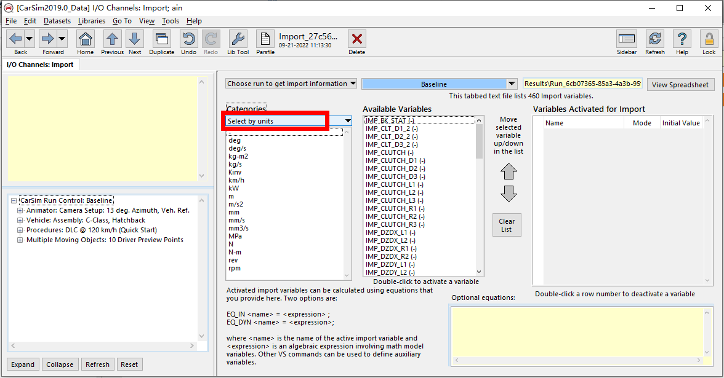Select variable IMP_CLUTCH (-) in list
Viewport: 724px width, 378px height.
pyautogui.click(x=390, y=152)
